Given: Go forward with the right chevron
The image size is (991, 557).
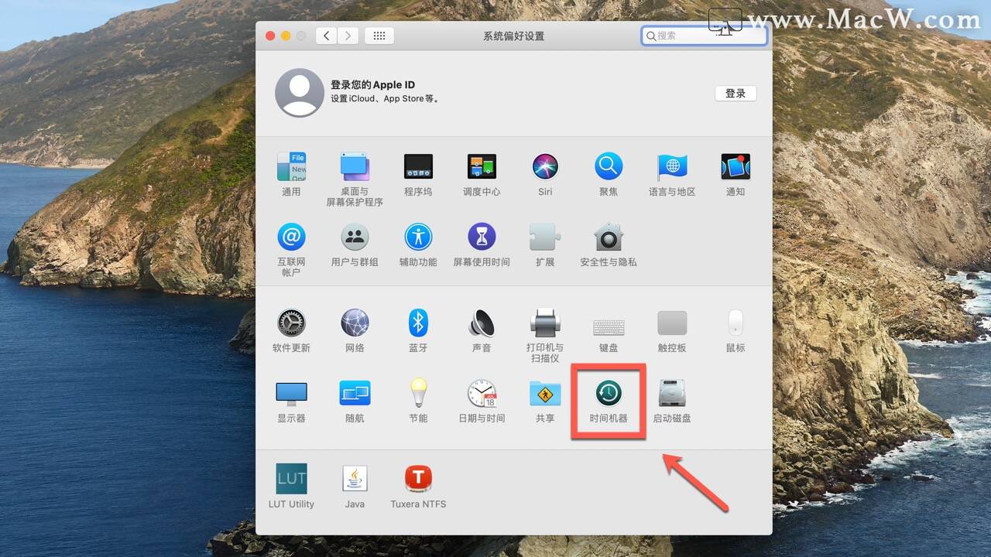Looking at the screenshot, I should click(348, 36).
